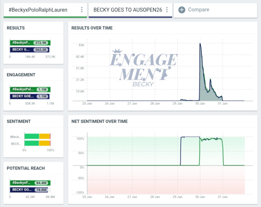Click the RESULTS panel heading
This screenshot has height=207, width=261.
coord(16,28)
